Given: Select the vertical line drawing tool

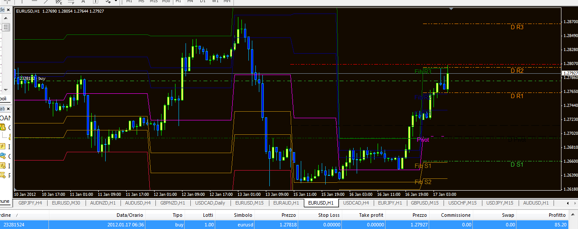Looking at the screenshot, I should [x=22, y=1].
